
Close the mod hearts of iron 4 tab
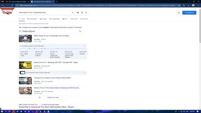(53, 2)
